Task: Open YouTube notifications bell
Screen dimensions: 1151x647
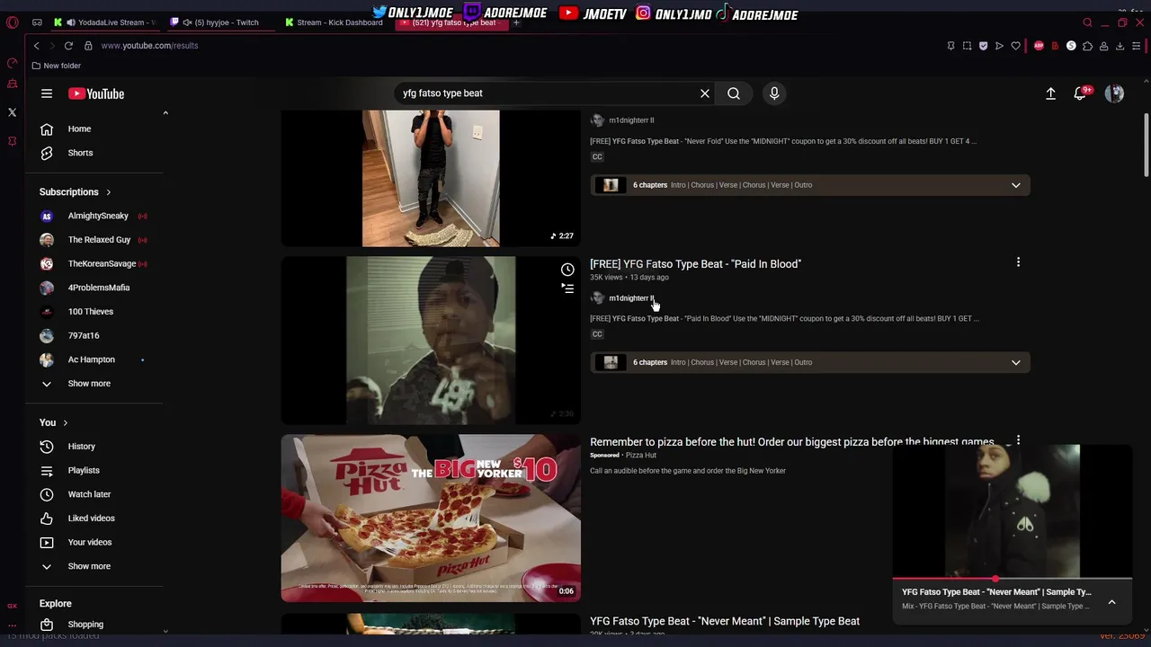Action: coord(1081,93)
